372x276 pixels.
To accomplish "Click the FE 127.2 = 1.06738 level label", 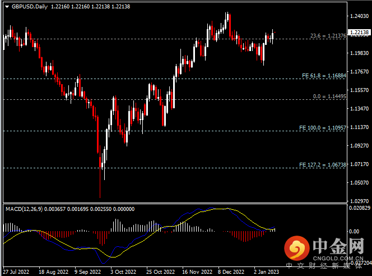I will click(x=322, y=165).
